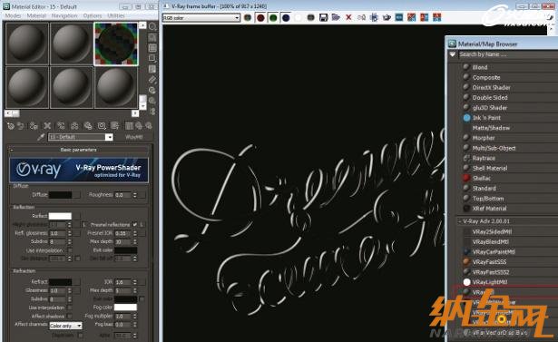Screen dimensions: 558x342
Task: Open Affect channels Color only dropdown
Action: (x=66, y=326)
